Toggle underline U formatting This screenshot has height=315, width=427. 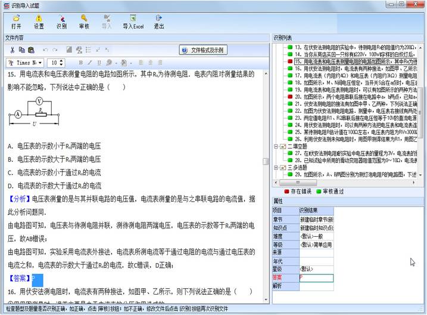click(x=99, y=63)
